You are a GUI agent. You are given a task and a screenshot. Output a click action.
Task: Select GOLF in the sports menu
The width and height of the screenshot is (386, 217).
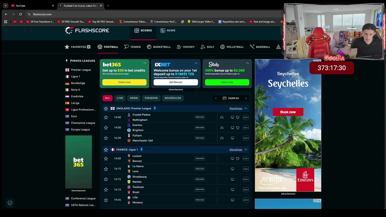[x=207, y=47]
